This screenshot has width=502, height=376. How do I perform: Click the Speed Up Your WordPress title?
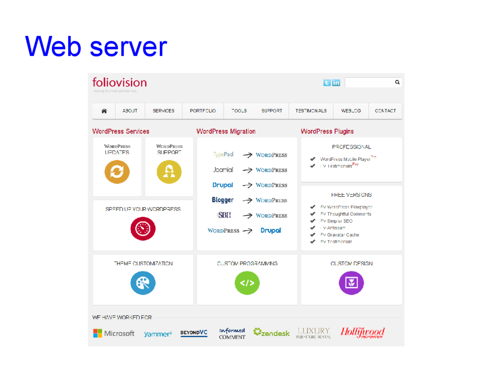point(143,209)
